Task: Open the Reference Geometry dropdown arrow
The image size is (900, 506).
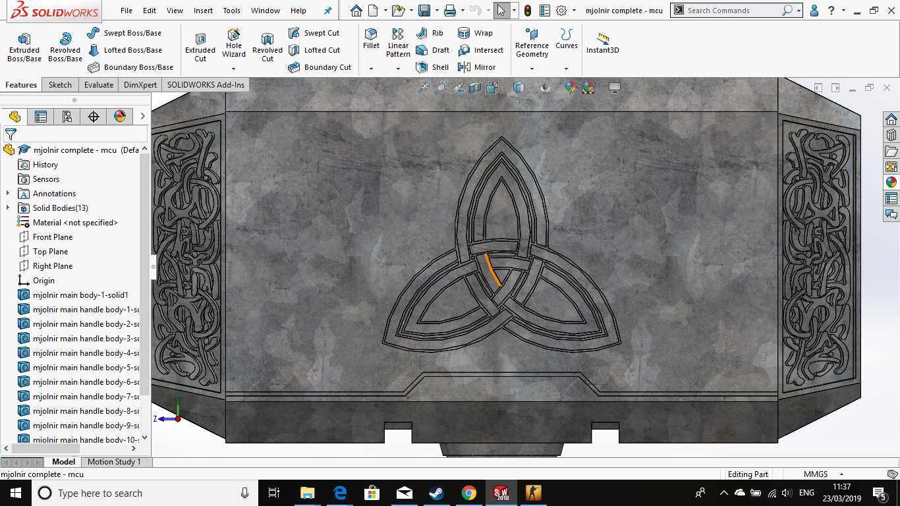Action: pos(532,69)
